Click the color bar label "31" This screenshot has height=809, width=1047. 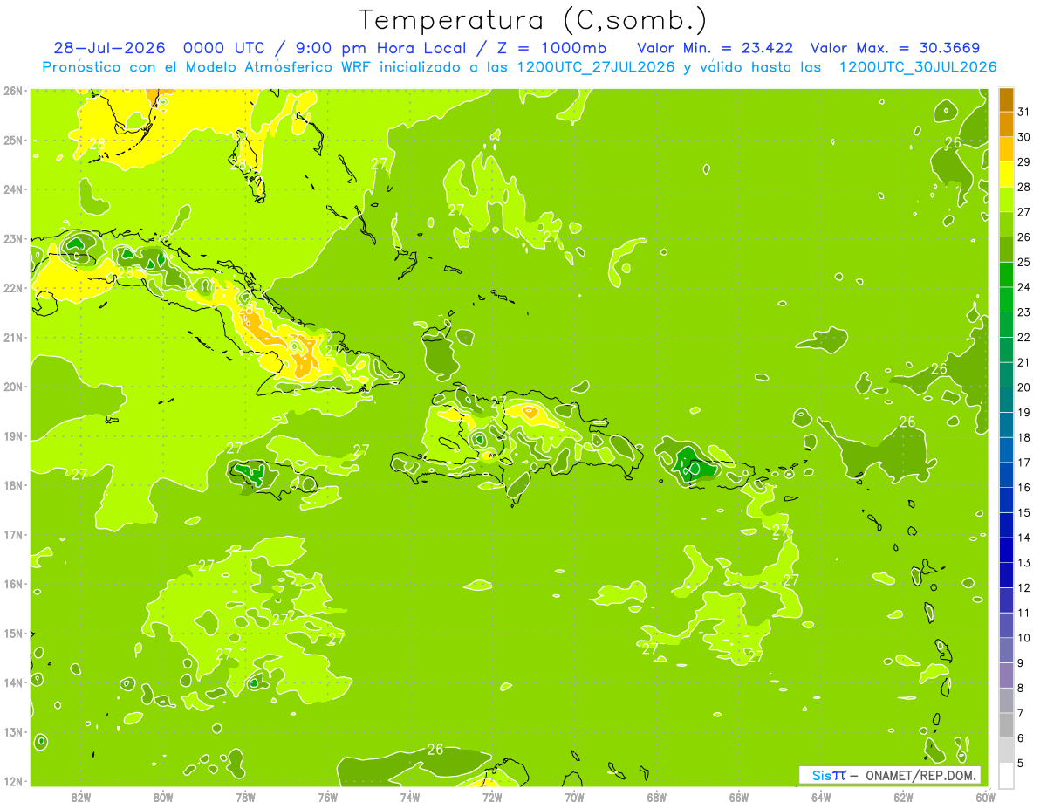pyautogui.click(x=1023, y=112)
